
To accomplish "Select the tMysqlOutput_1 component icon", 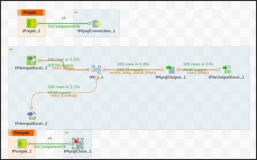I will (x=171, y=70).
